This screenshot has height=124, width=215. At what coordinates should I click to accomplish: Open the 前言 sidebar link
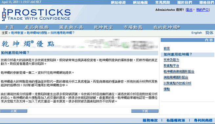coord(167,49)
